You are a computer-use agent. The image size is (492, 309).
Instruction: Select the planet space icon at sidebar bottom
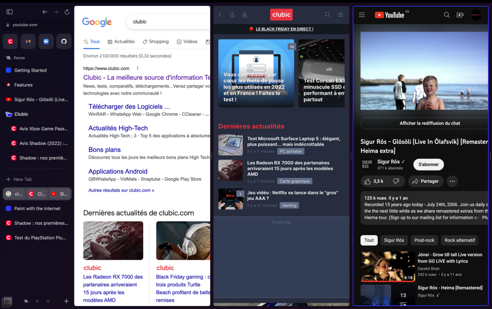coord(26,301)
